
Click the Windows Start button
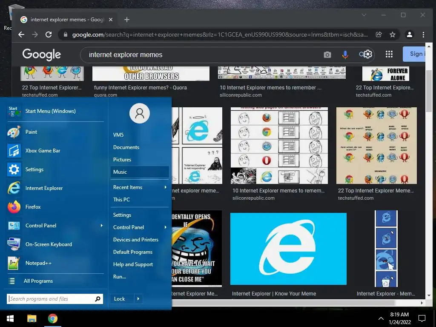(10, 318)
